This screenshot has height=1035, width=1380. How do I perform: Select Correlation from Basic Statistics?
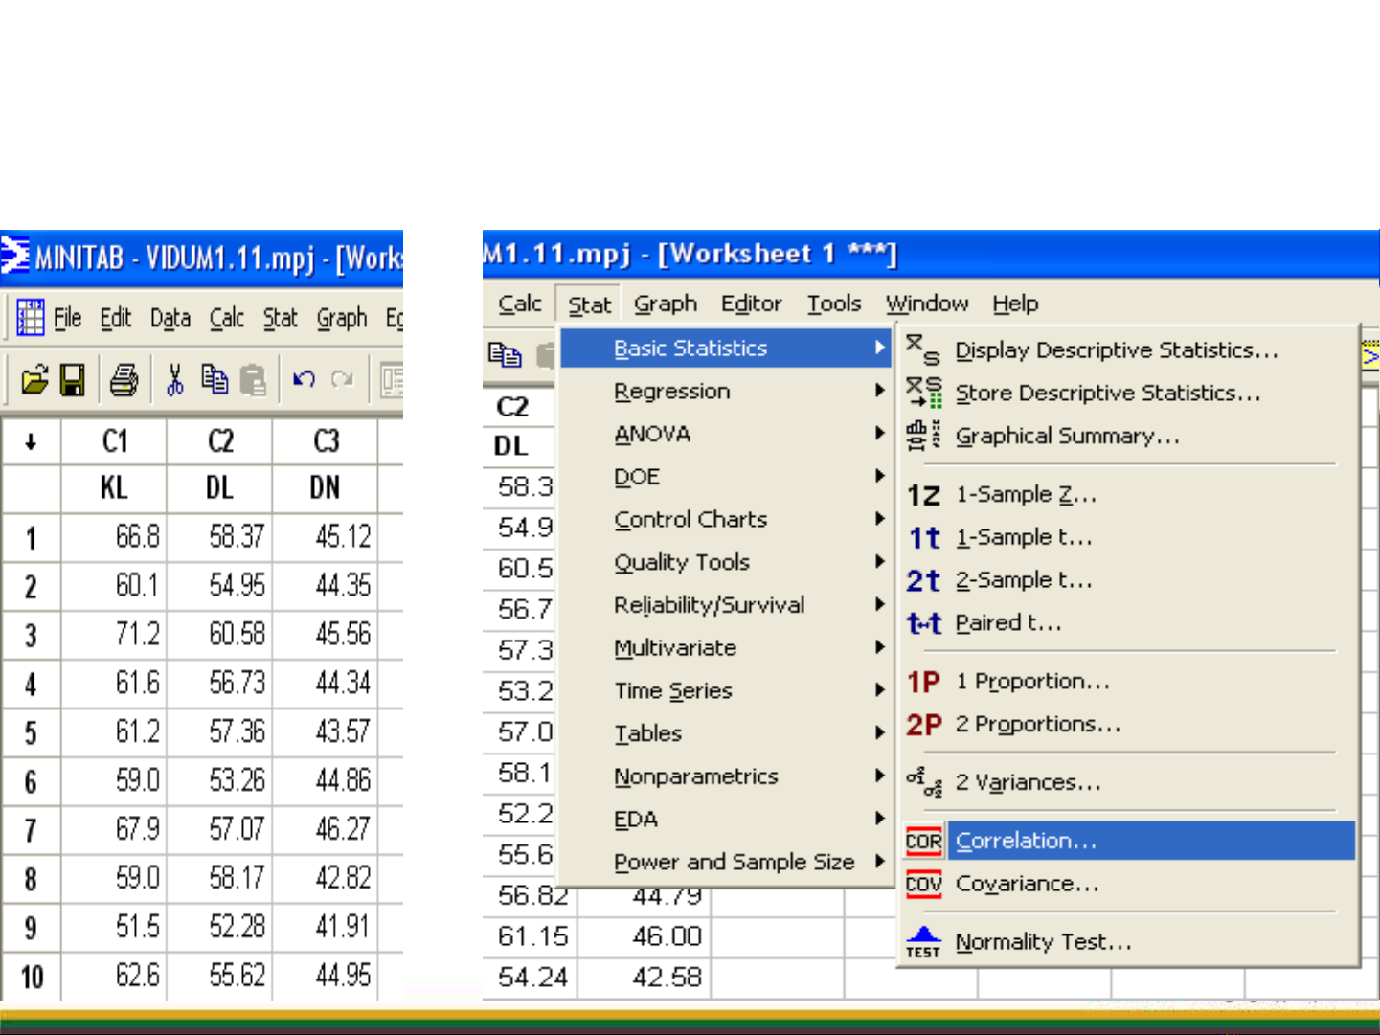tap(1026, 841)
